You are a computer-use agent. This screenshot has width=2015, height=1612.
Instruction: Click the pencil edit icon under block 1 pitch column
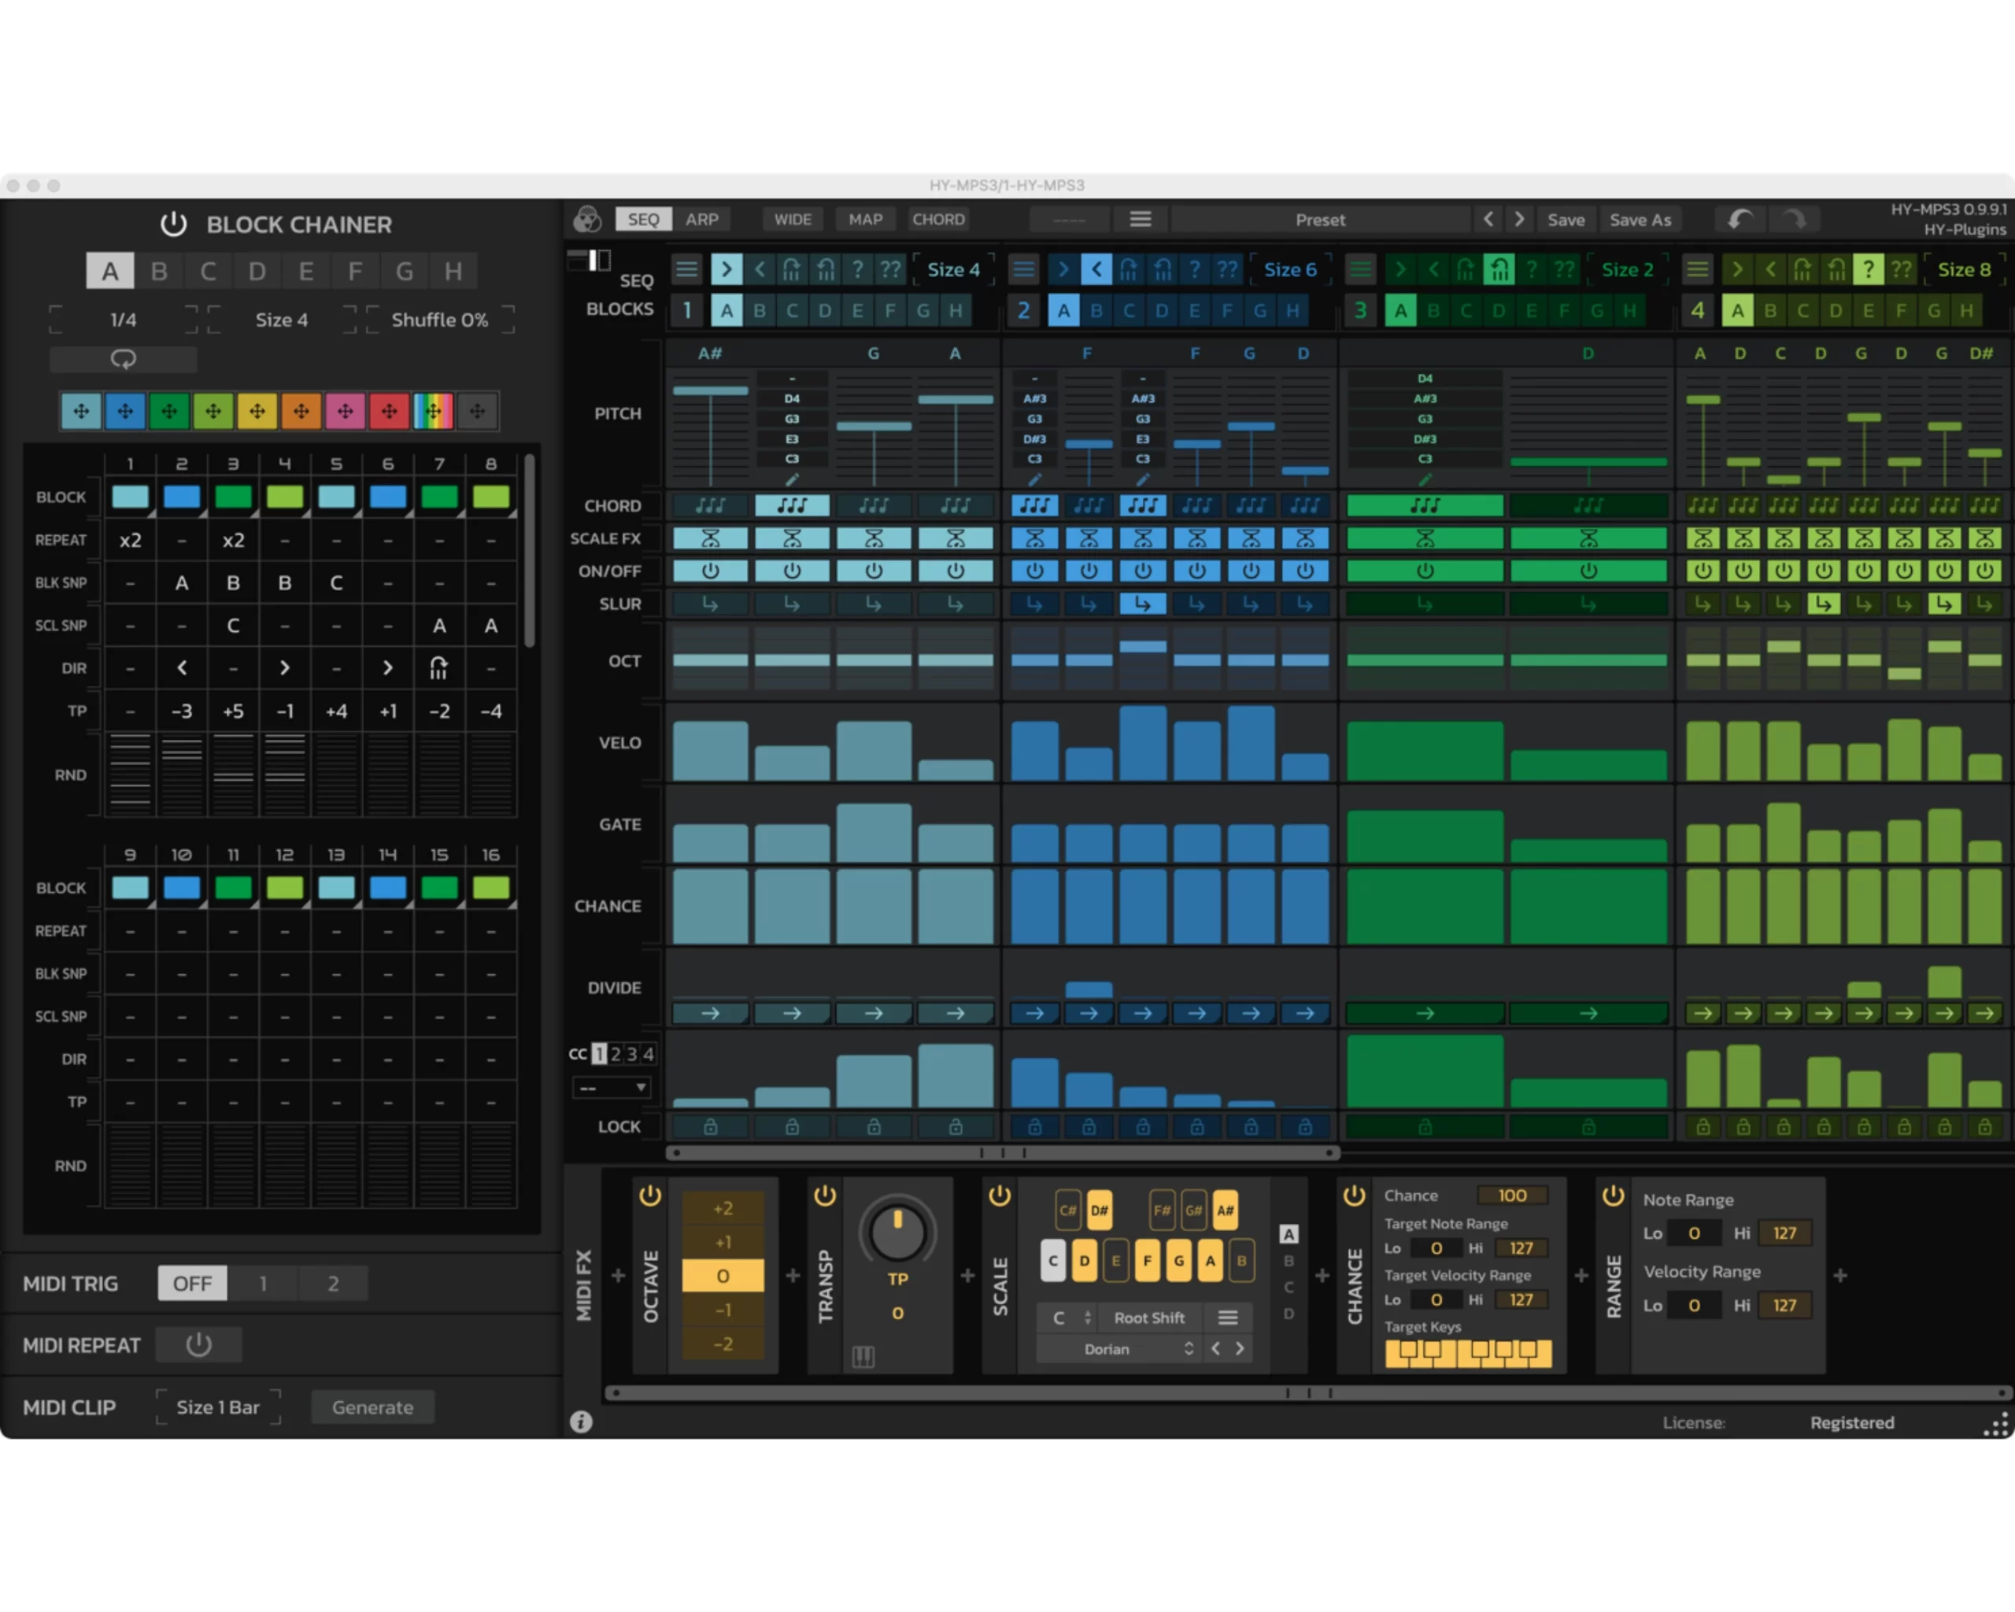pos(793,479)
